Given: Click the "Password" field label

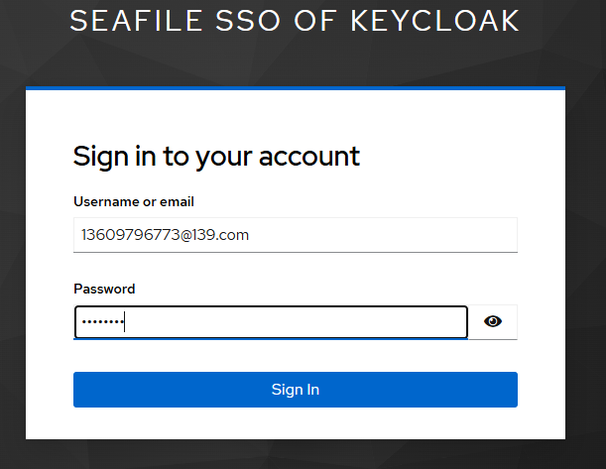Looking at the screenshot, I should [x=104, y=289].
